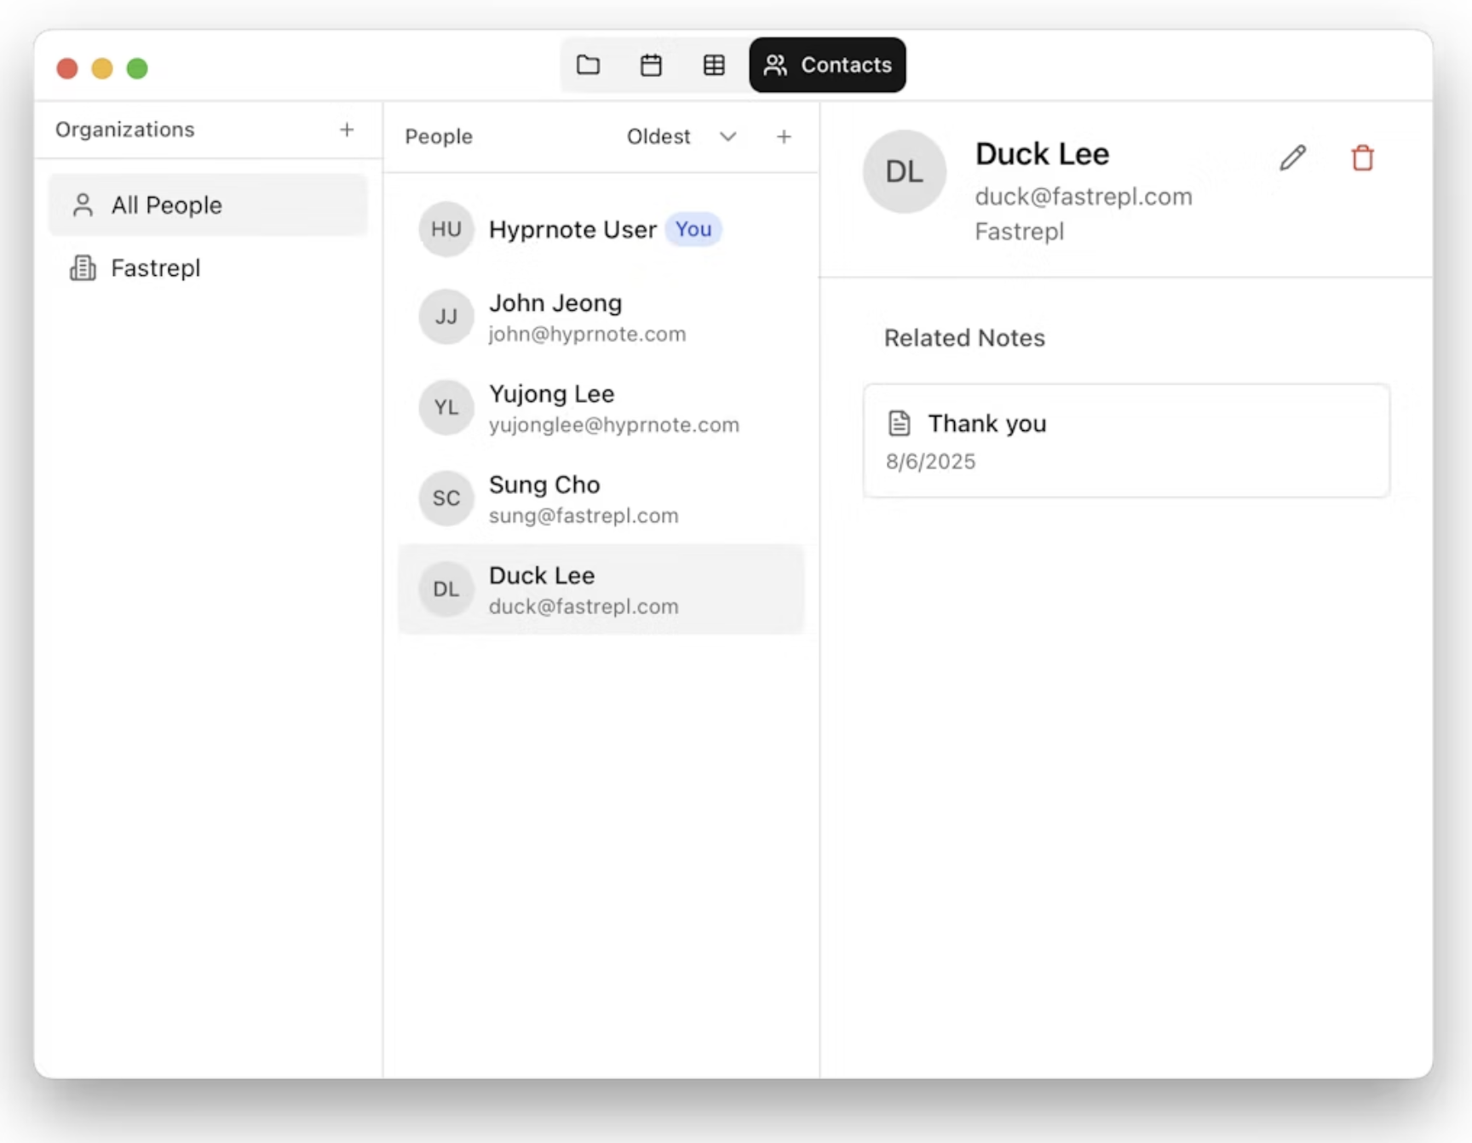Screen dimensions: 1472x1143
Task: Switch to the calendar view icon
Action: tap(651, 66)
